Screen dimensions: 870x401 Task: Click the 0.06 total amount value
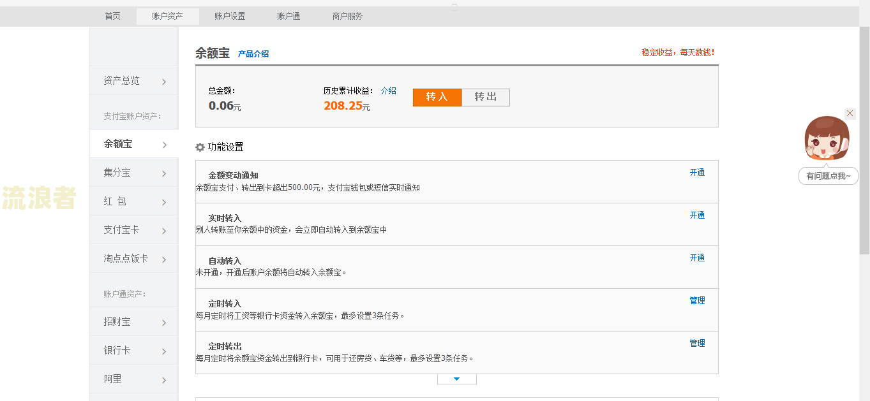point(221,106)
